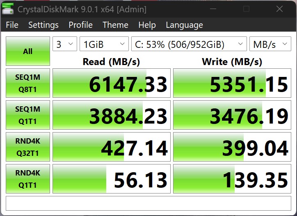Click the Write (MB/s) column header

coord(232,62)
